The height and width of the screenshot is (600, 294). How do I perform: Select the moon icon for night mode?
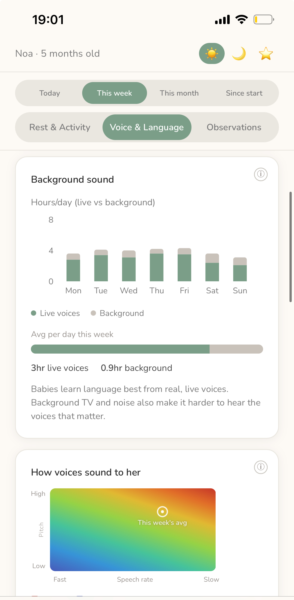coord(239,53)
